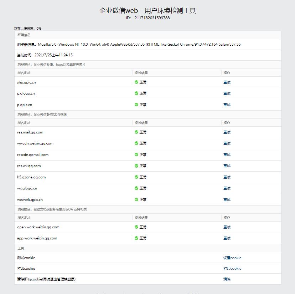The width and height of the screenshot is (295, 294).
Task: Click green check icon for app.work.weixin.qq.com
Action: 136,238
